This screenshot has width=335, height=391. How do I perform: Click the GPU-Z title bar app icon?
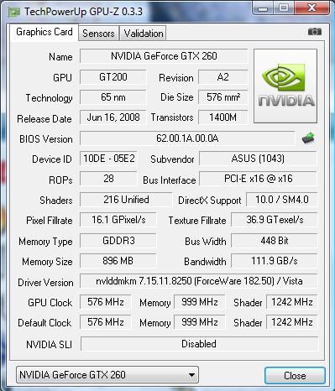coord(14,12)
